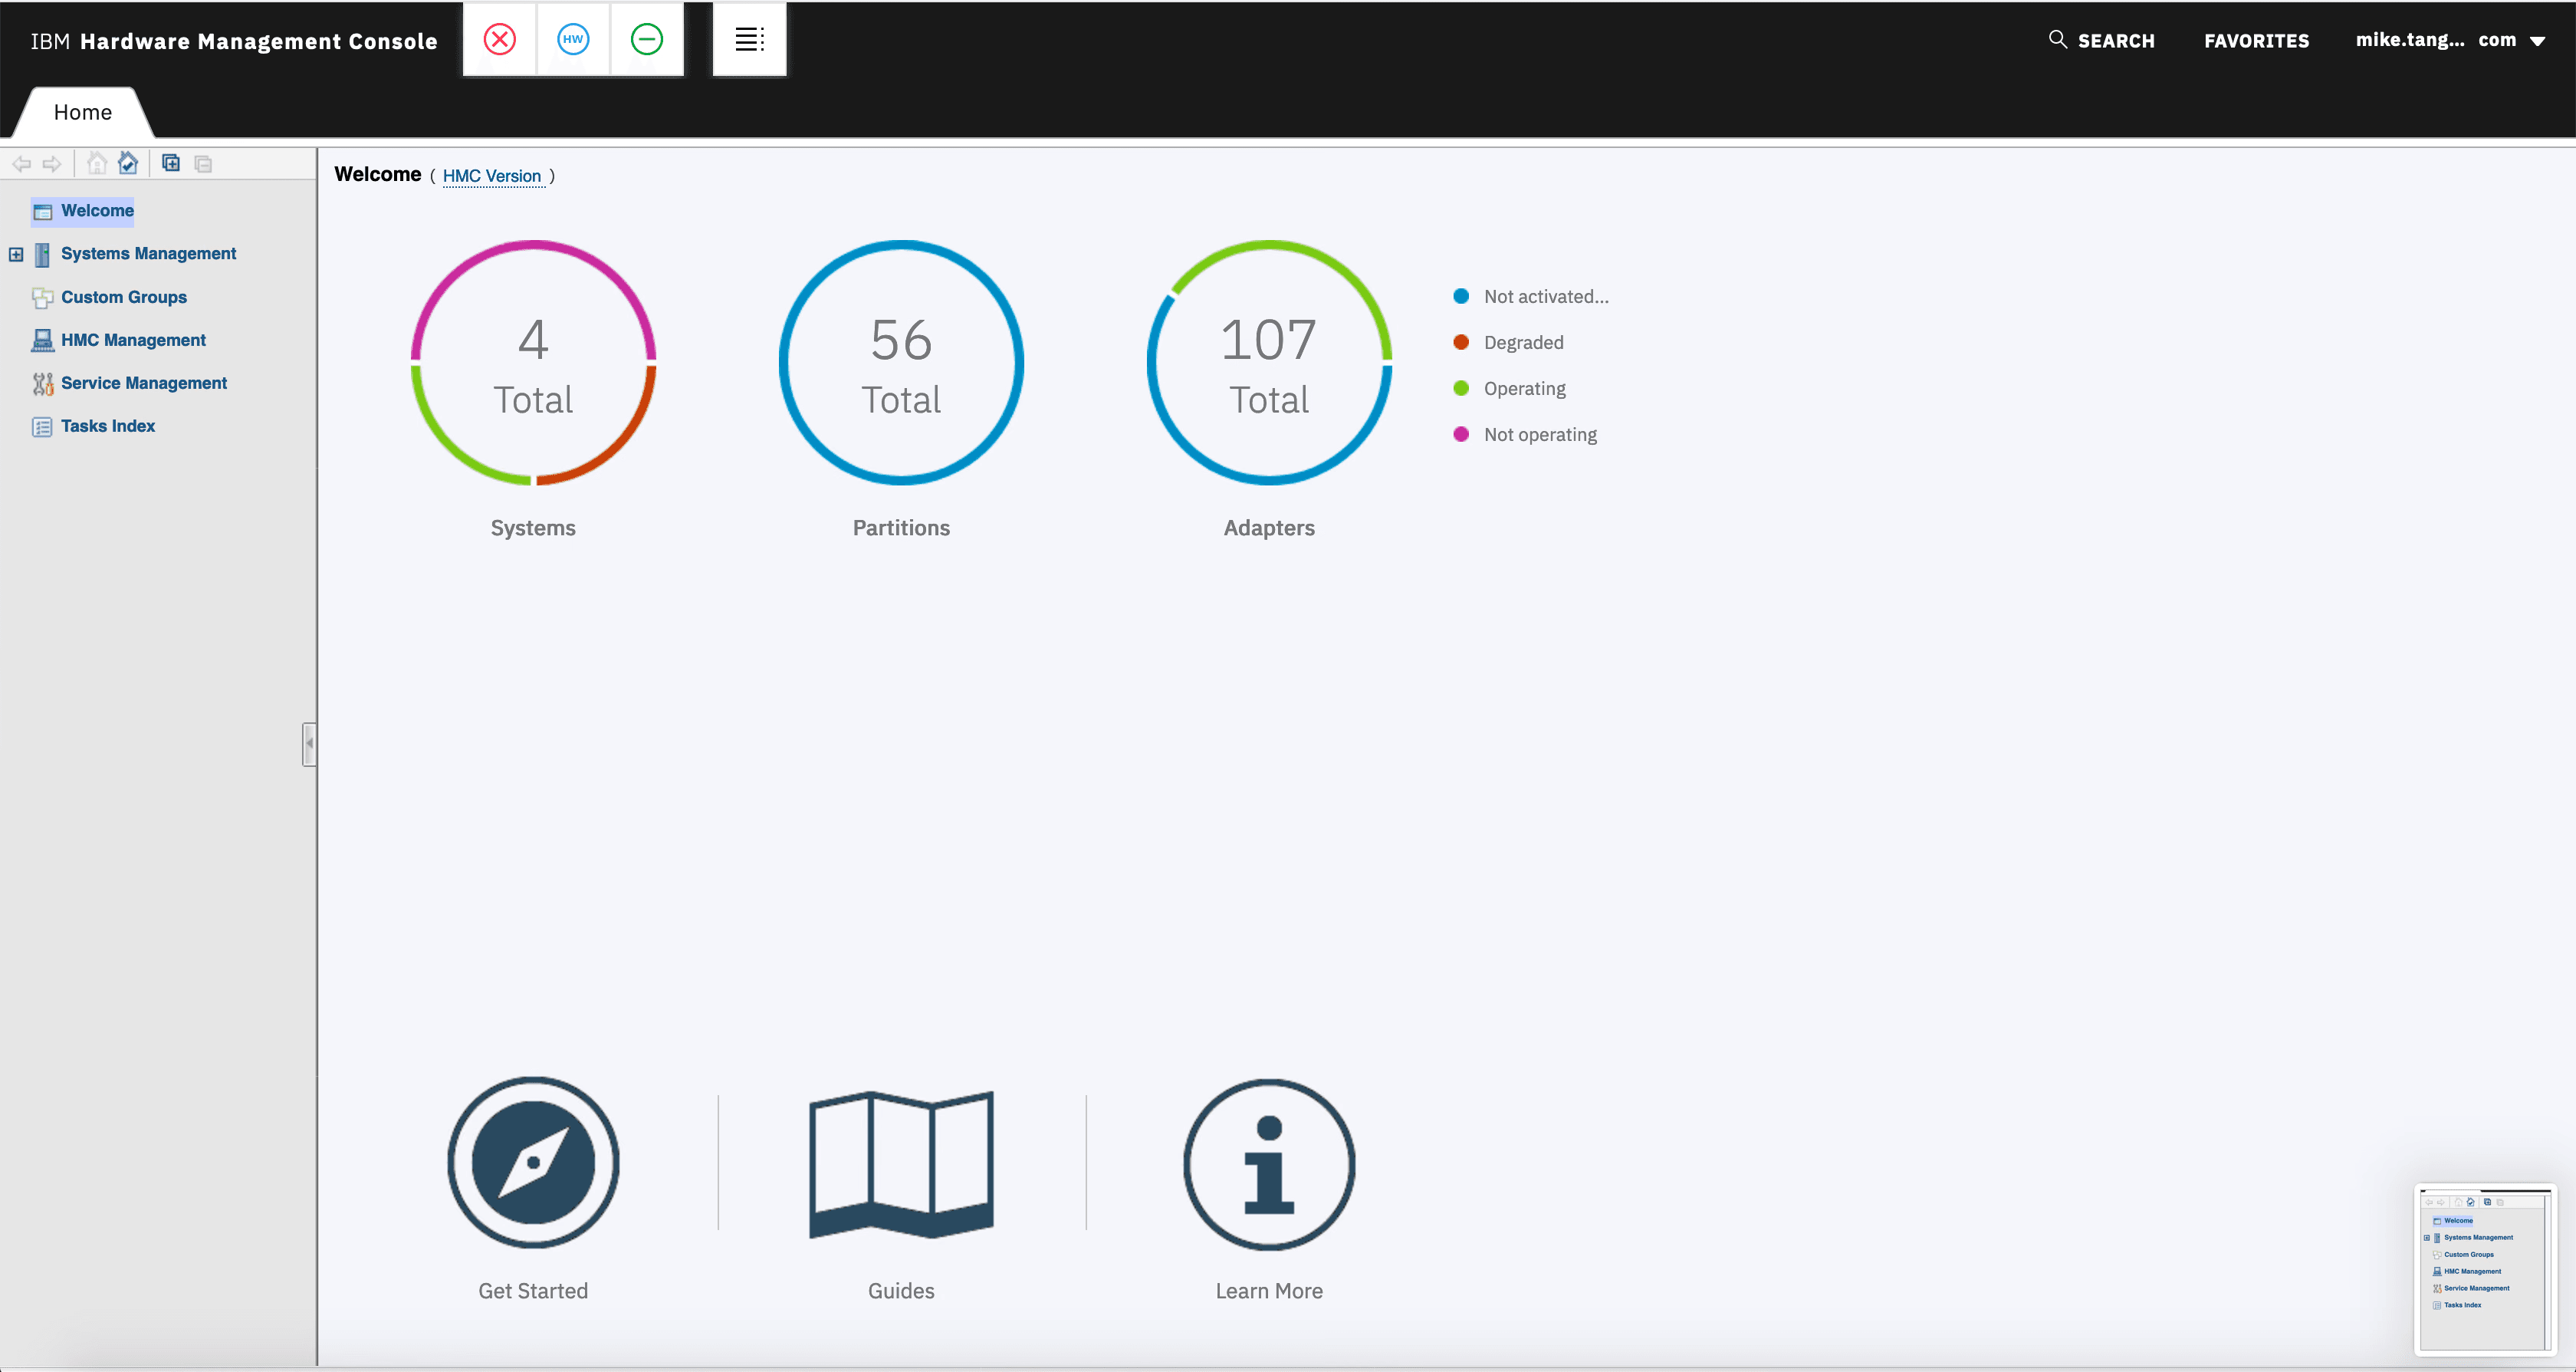Screen dimensions: 2576x1372
Task: Click the blue HW status icon
Action: tap(573, 40)
